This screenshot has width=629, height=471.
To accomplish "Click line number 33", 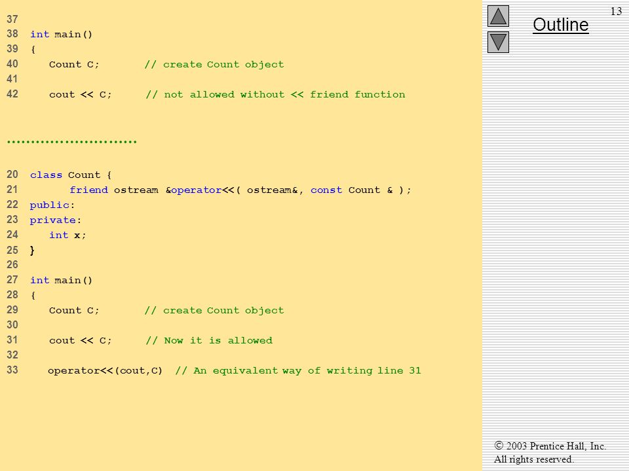I will click(x=12, y=370).
